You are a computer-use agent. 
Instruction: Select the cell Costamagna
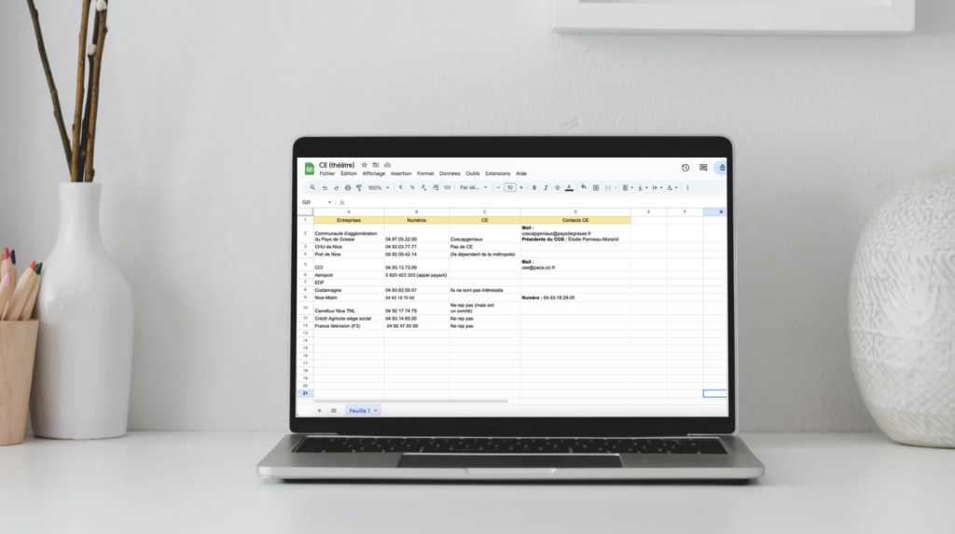[x=349, y=290]
